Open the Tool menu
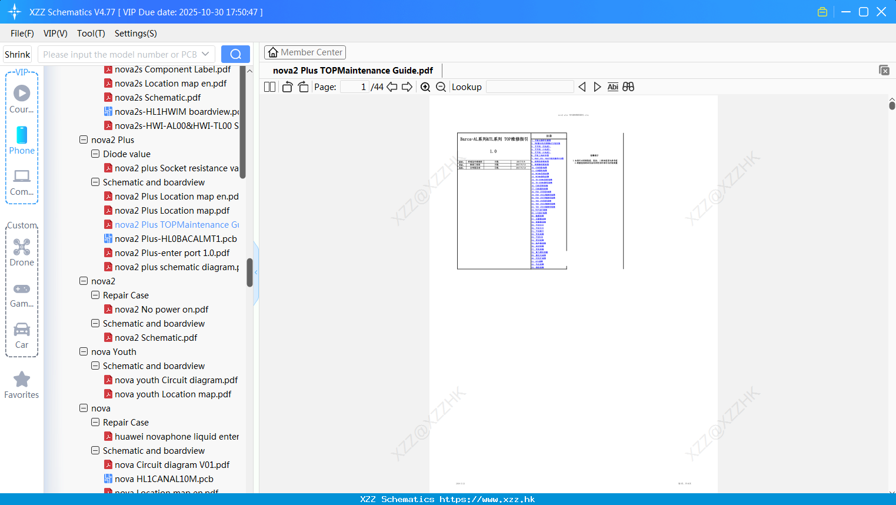The width and height of the screenshot is (896, 505). pos(91,34)
